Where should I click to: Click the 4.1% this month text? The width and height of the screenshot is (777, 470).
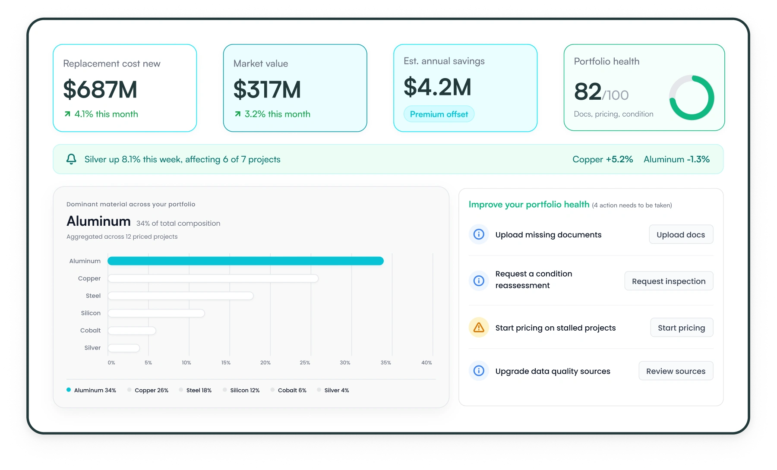[106, 114]
